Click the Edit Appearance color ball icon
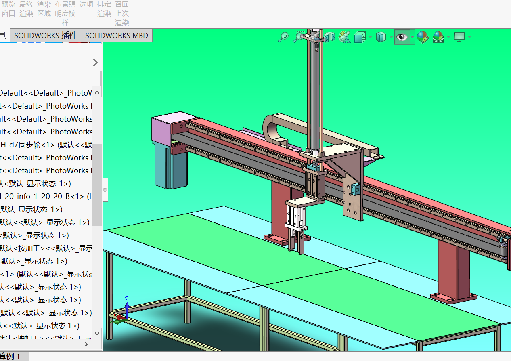 (x=422, y=38)
